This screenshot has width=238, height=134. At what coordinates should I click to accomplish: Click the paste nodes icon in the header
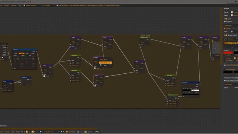(x=98, y=132)
